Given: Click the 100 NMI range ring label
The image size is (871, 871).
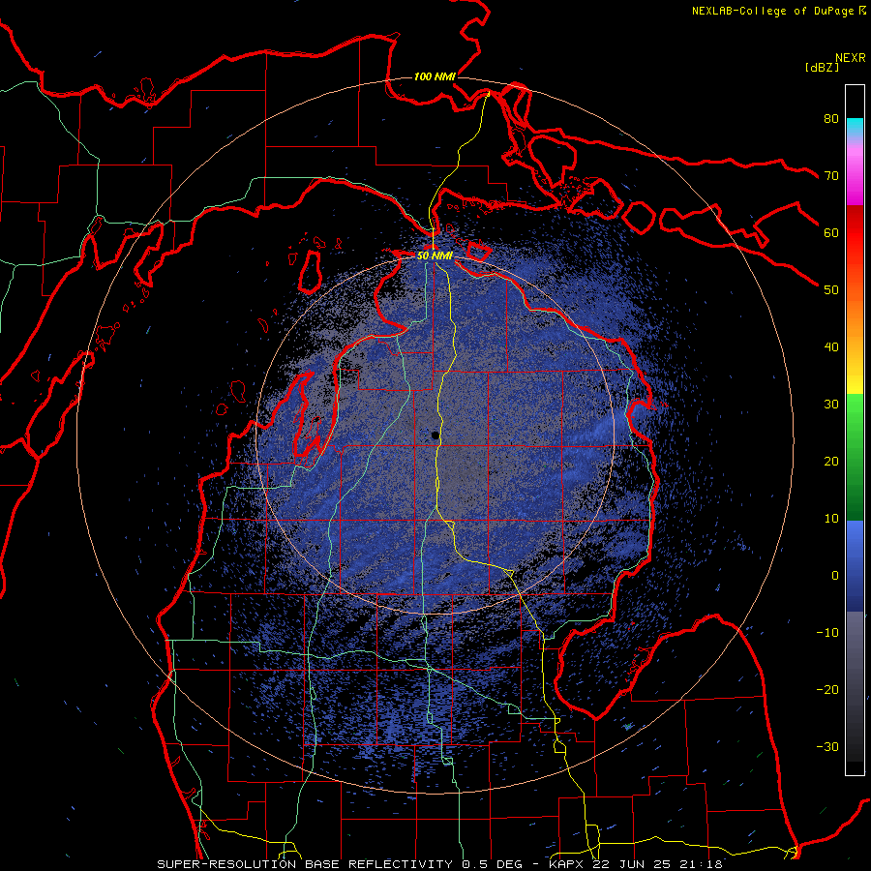Looking at the screenshot, I should point(435,76).
